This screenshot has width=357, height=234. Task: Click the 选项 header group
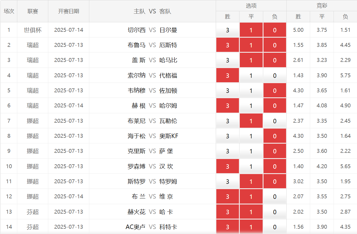[x=251, y=6]
